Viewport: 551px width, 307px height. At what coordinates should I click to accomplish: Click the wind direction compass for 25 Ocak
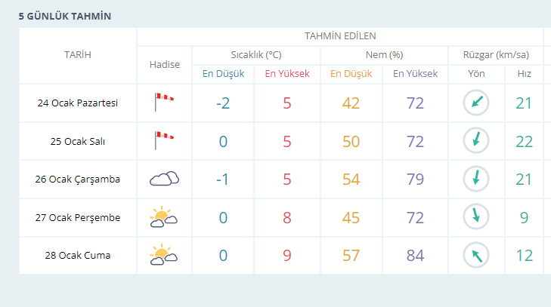476,141
